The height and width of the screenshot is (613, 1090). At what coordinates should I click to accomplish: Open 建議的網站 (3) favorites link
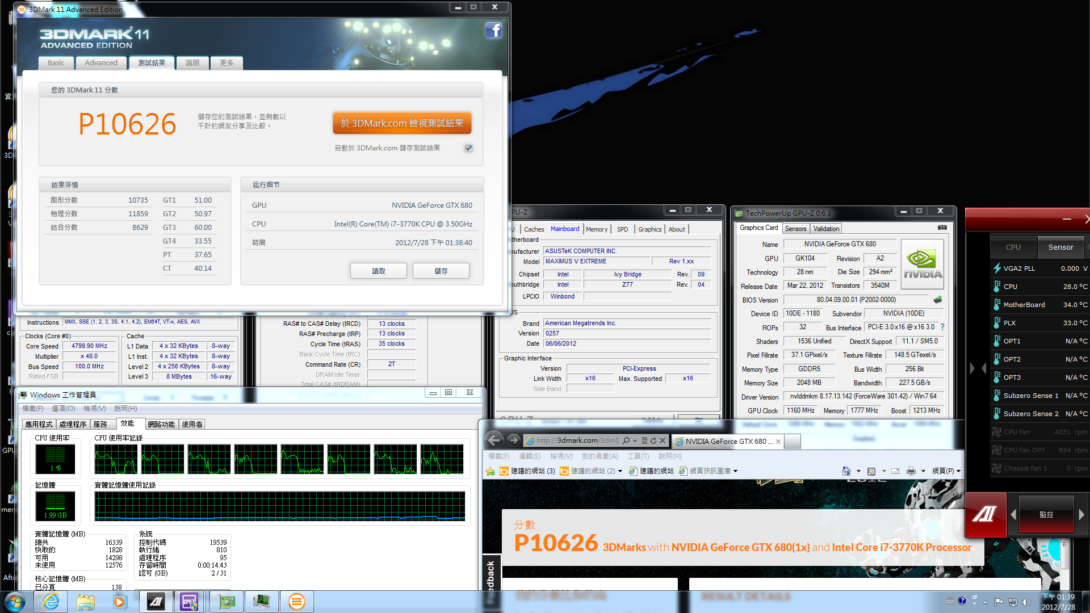point(527,471)
